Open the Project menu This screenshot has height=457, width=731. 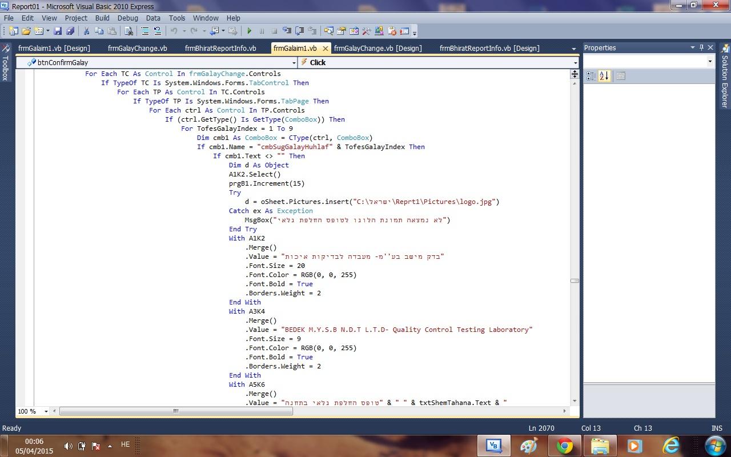coord(76,18)
